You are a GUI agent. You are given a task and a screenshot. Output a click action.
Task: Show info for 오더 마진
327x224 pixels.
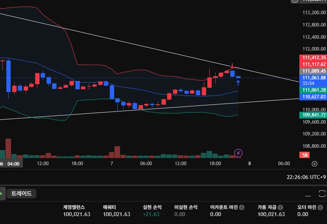[x=320, y=207]
